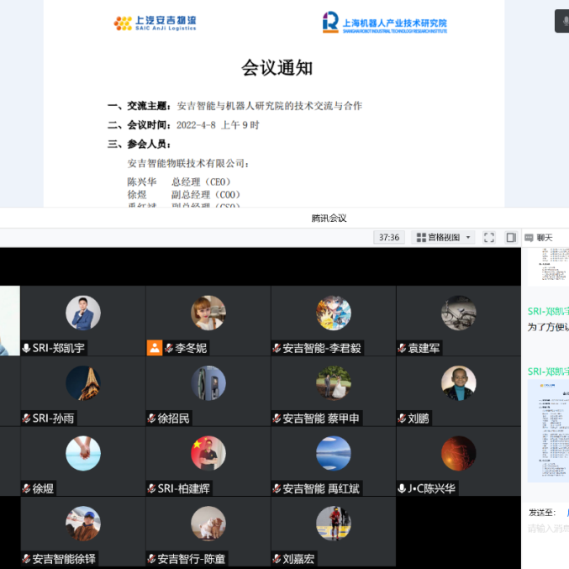Click muted mic icon of 安吉智能 蔡甲申

(x=277, y=418)
